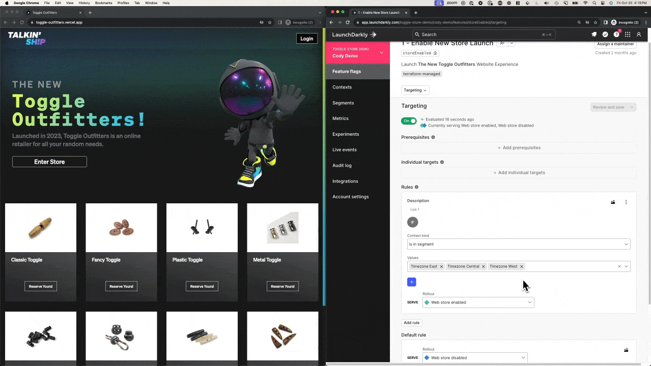
Task: Click the Classic Toggle product image
Action: (x=41, y=228)
